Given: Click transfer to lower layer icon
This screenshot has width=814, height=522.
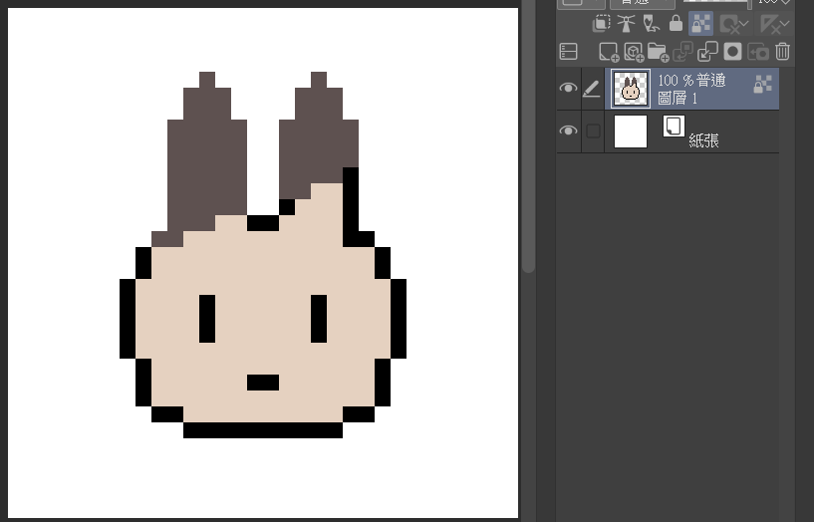Looking at the screenshot, I should click(x=682, y=52).
